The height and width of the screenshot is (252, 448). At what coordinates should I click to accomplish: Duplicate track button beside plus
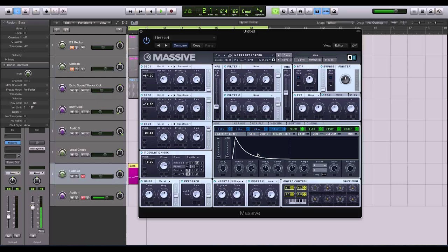click(66, 30)
